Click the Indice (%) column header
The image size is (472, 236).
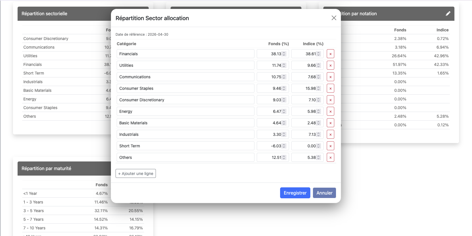(x=313, y=44)
